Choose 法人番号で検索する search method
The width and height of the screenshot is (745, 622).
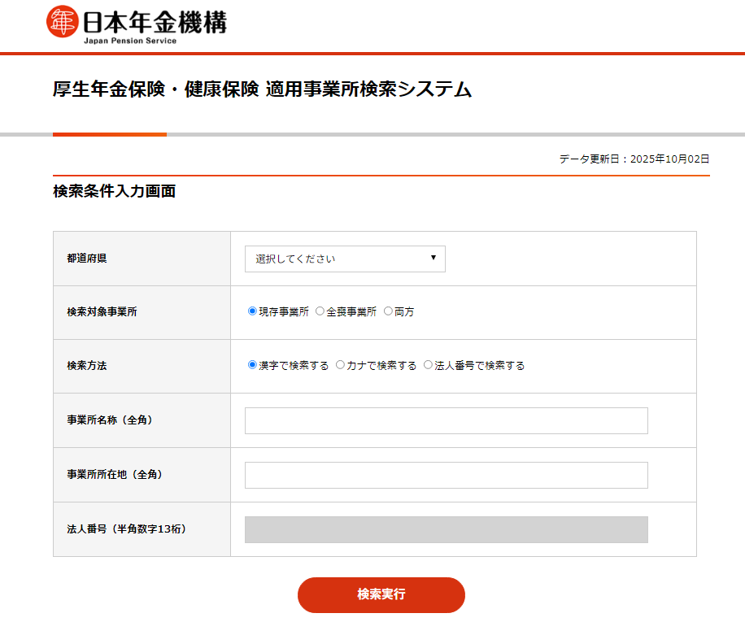point(428,365)
